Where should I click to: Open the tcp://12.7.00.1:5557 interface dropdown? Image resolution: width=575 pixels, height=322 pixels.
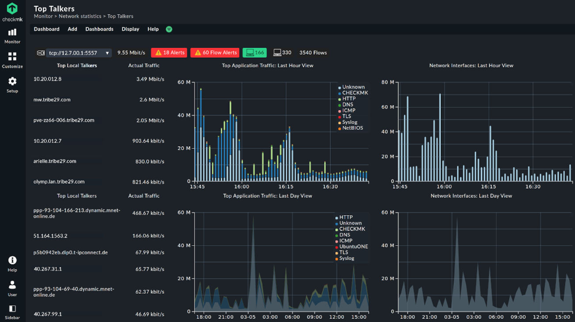pyautogui.click(x=79, y=53)
